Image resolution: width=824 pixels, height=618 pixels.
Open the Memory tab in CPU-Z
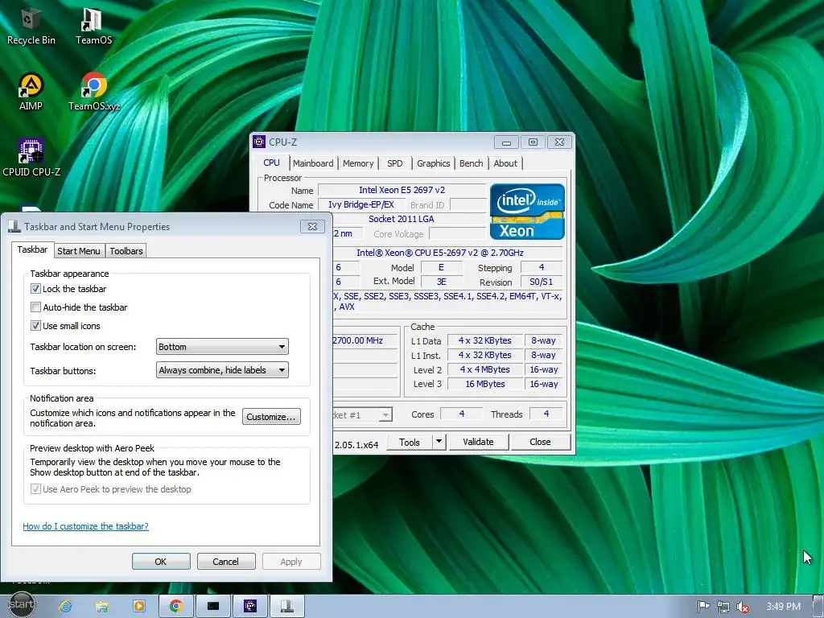358,163
